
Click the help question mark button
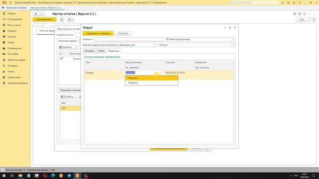point(314,19)
